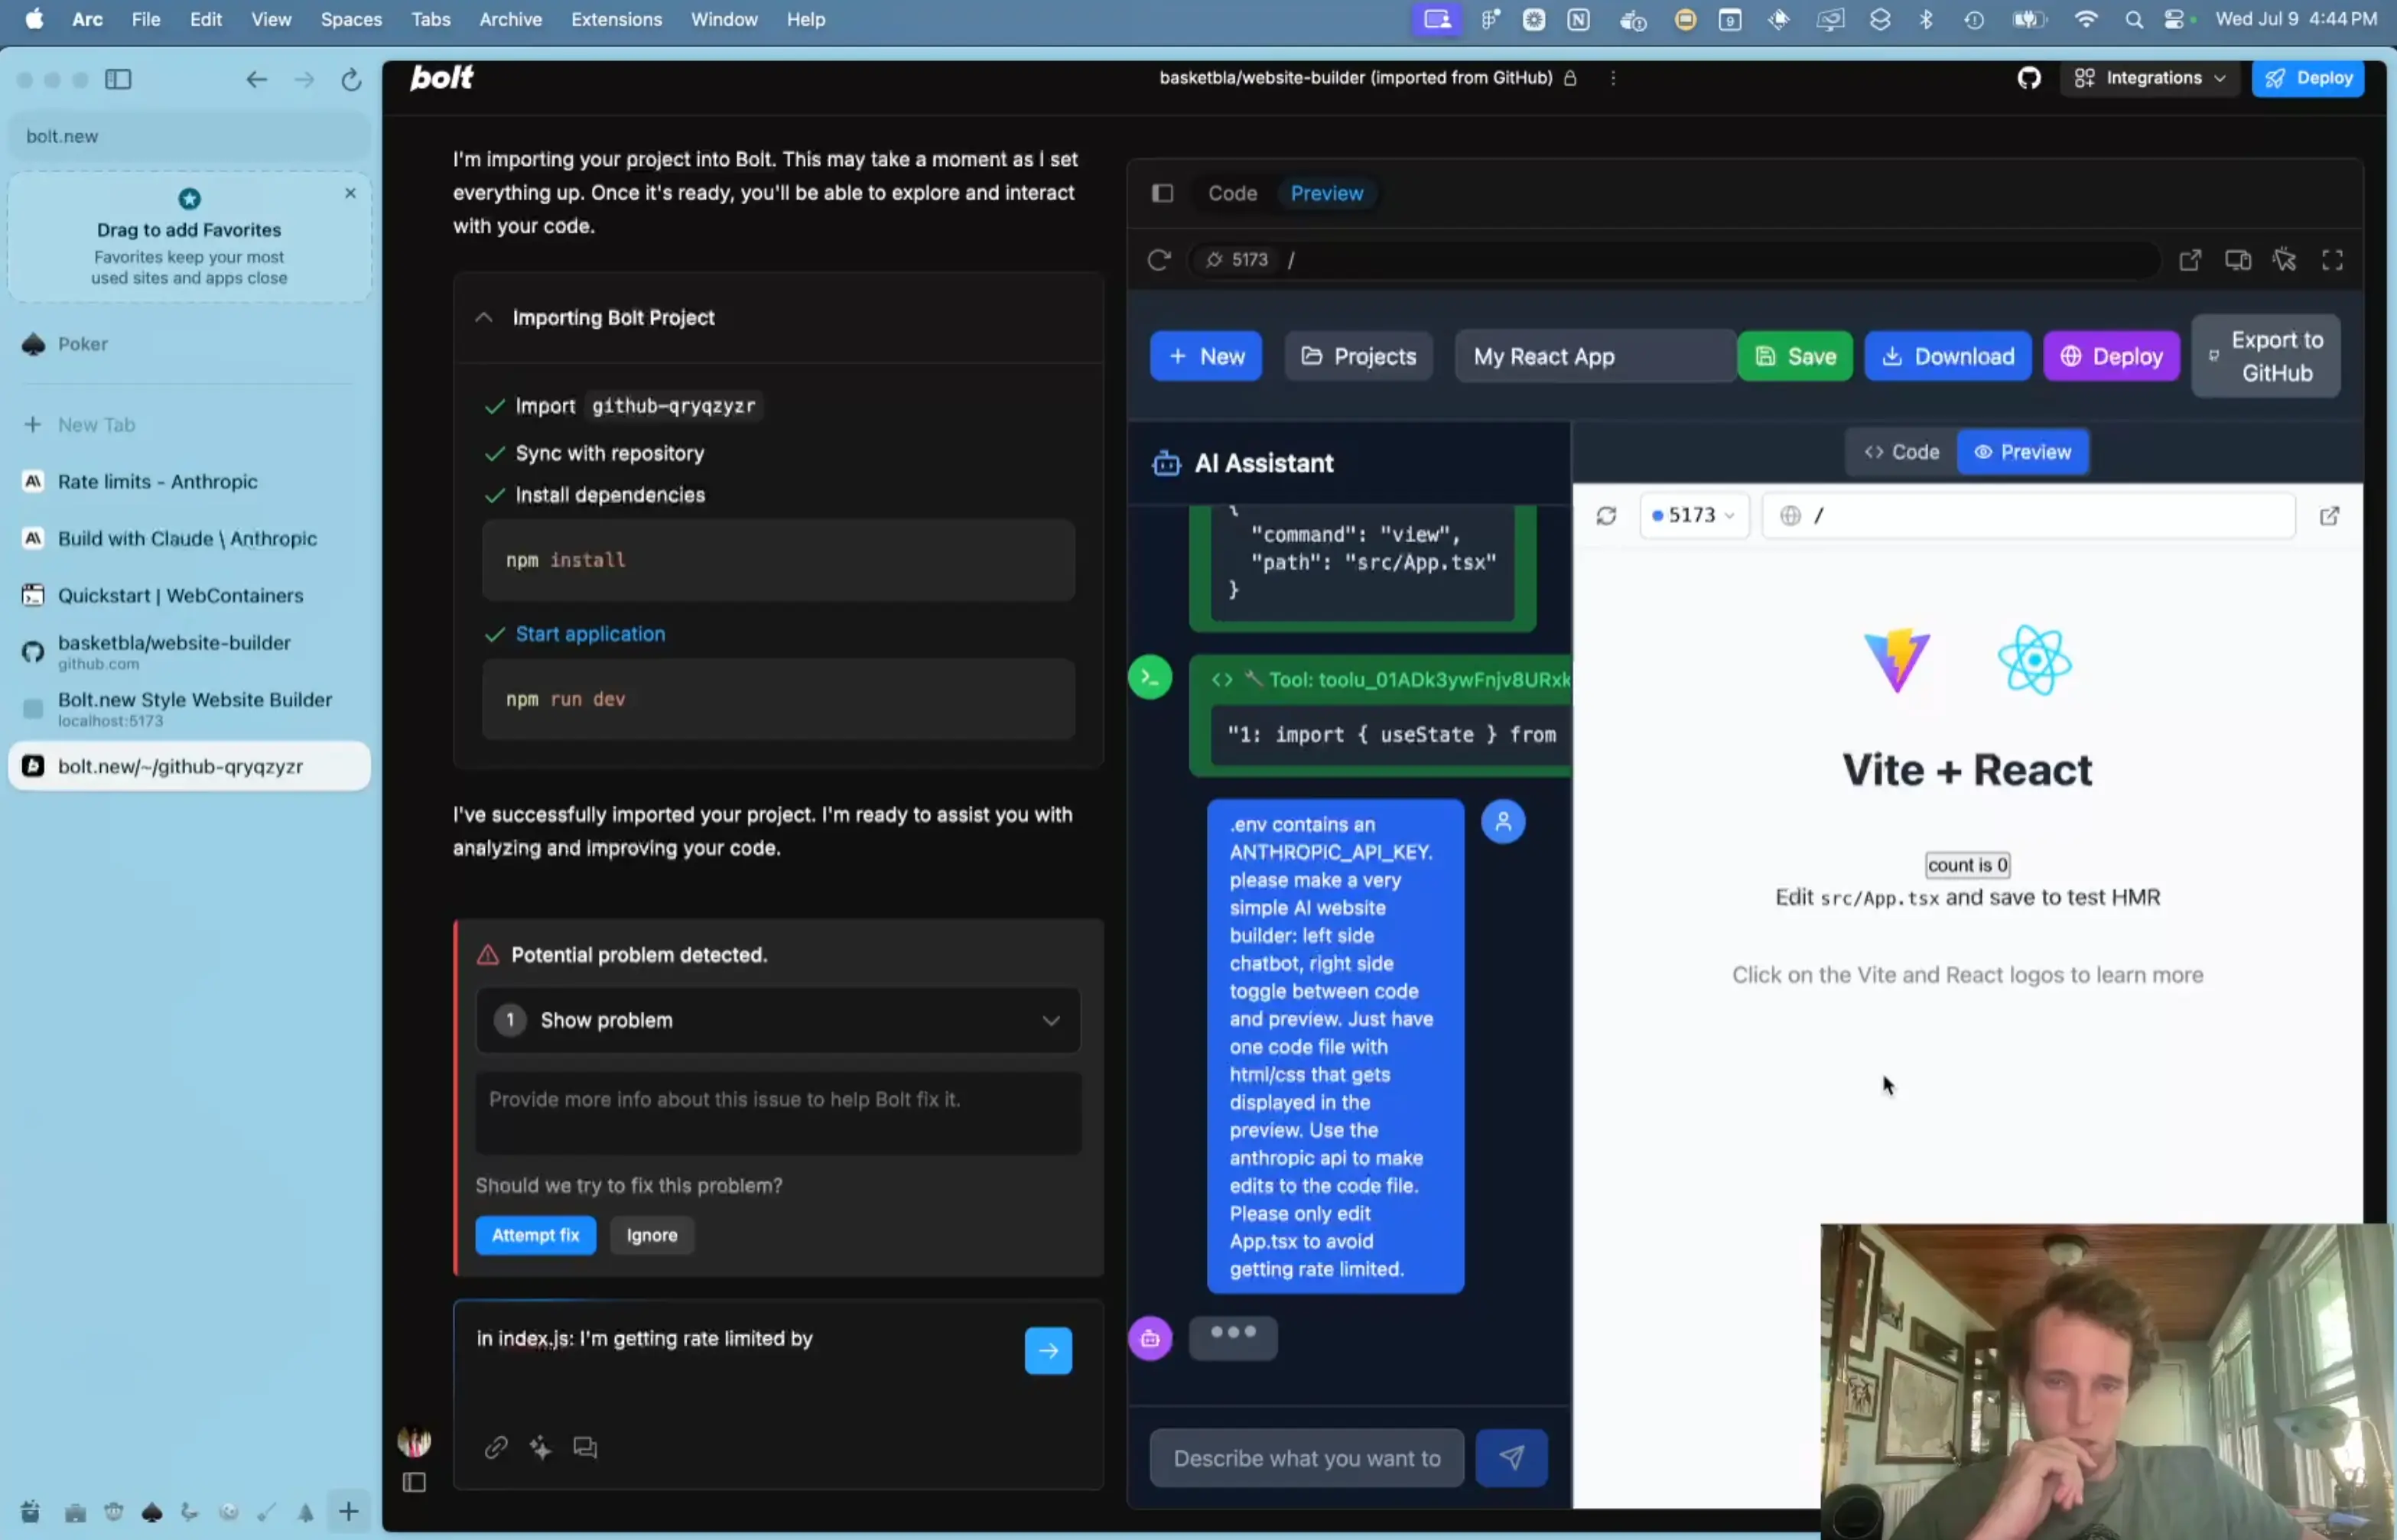Open the Archive menu
Image resolution: width=2397 pixels, height=1540 pixels.
point(510,19)
